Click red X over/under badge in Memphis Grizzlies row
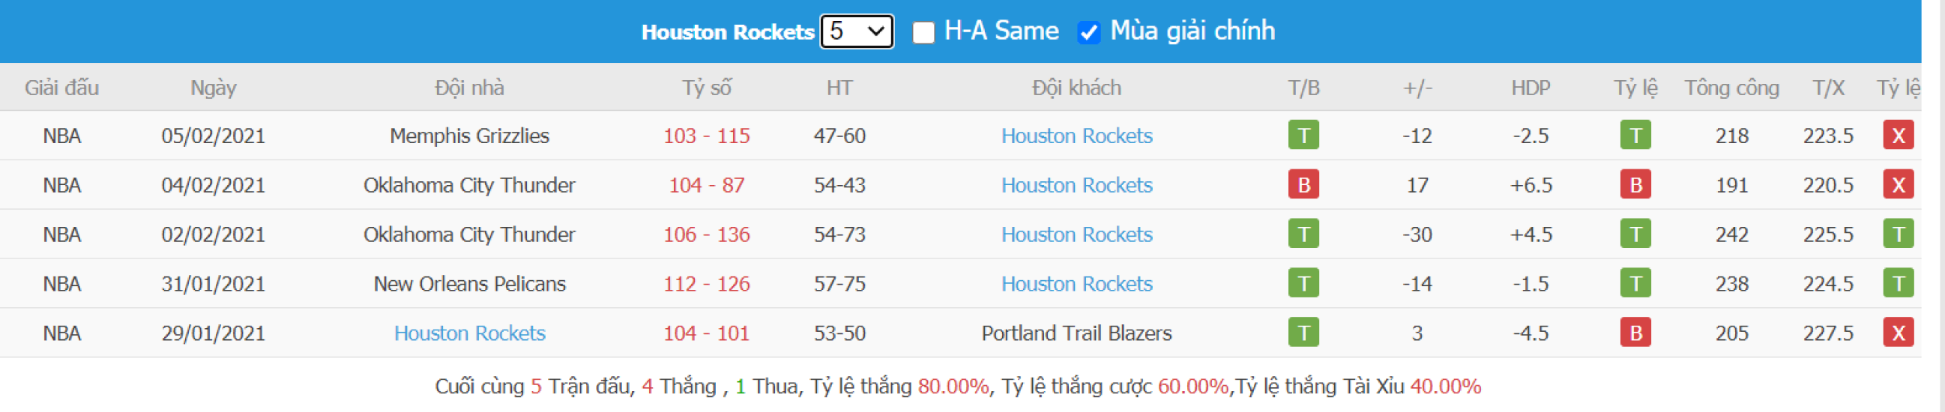1945x412 pixels. [1898, 135]
